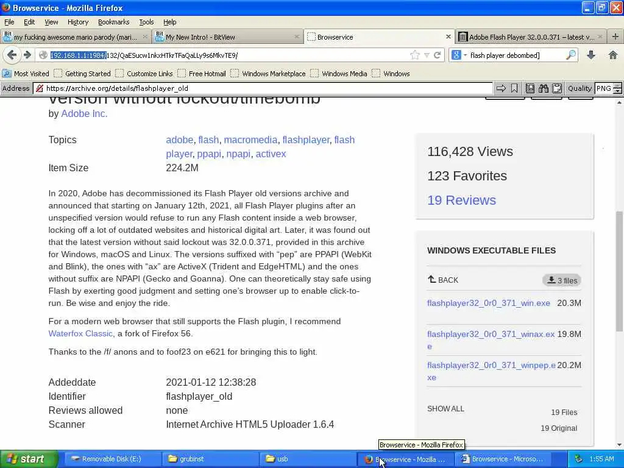624x468 pixels.
Task: Open the ppapi topic link
Action: pos(209,154)
